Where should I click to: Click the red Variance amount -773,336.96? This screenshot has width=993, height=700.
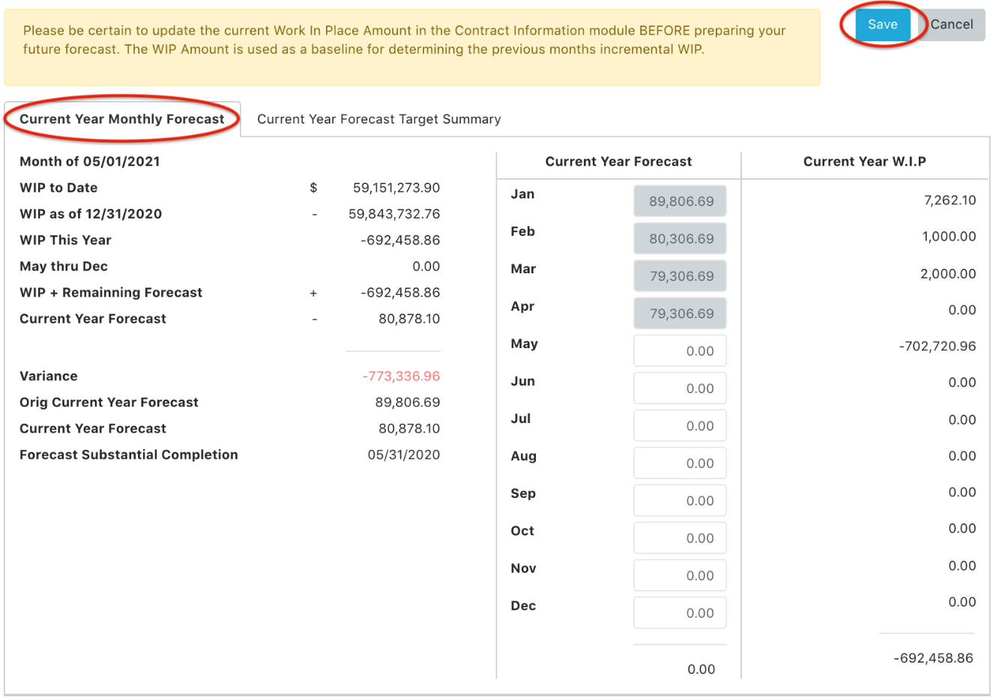click(401, 377)
